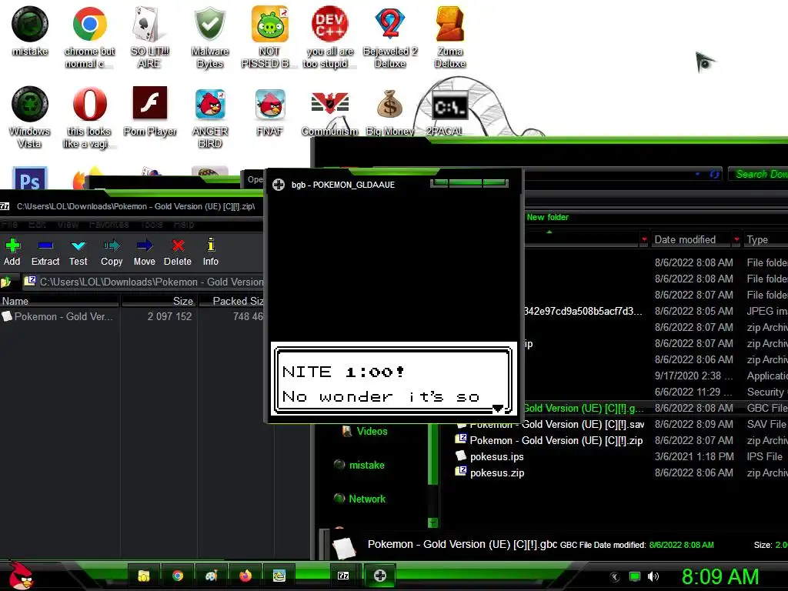The width and height of the screenshot is (788, 591).
Task: Open the Photoshop Ps desktop icon
Action: click(x=30, y=178)
